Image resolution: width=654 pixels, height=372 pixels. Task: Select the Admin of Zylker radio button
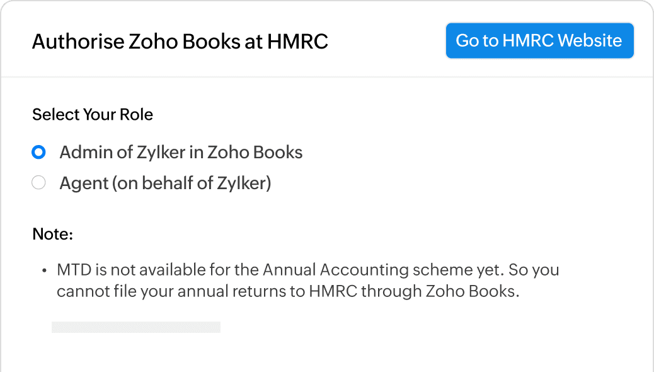click(38, 153)
